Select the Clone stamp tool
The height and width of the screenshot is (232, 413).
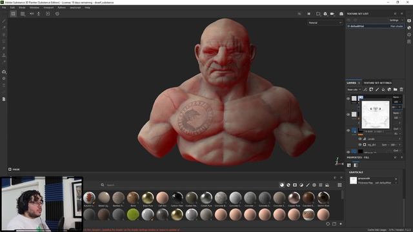pyautogui.click(x=4, y=55)
